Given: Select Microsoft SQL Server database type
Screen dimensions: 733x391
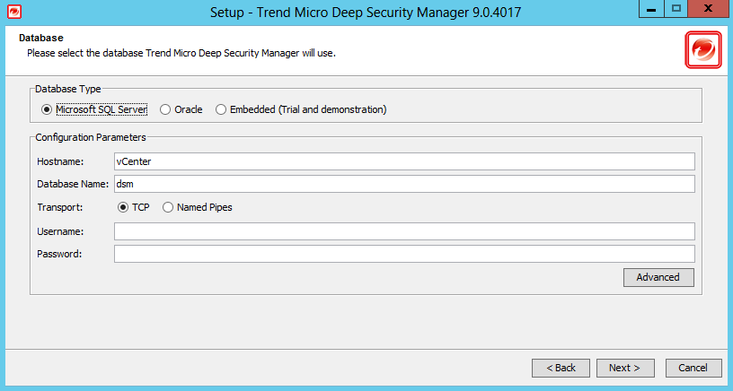Looking at the screenshot, I should tap(47, 109).
